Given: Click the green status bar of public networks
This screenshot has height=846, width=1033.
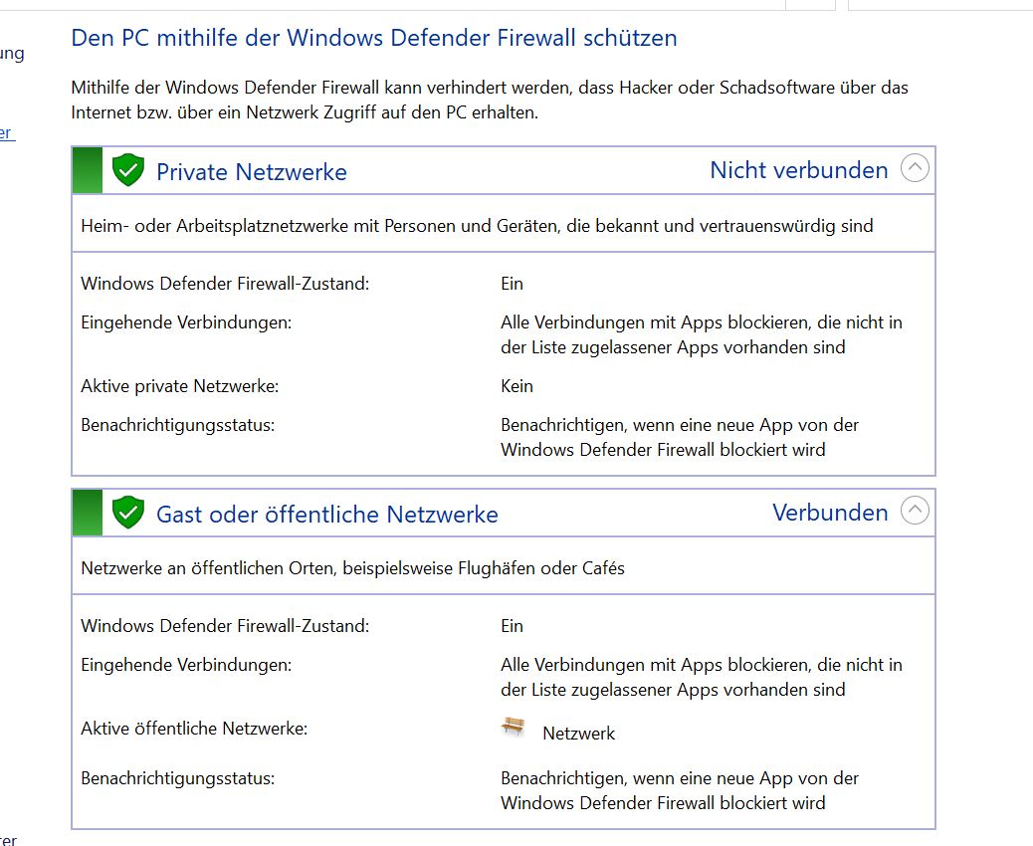Looking at the screenshot, I should pos(87,512).
